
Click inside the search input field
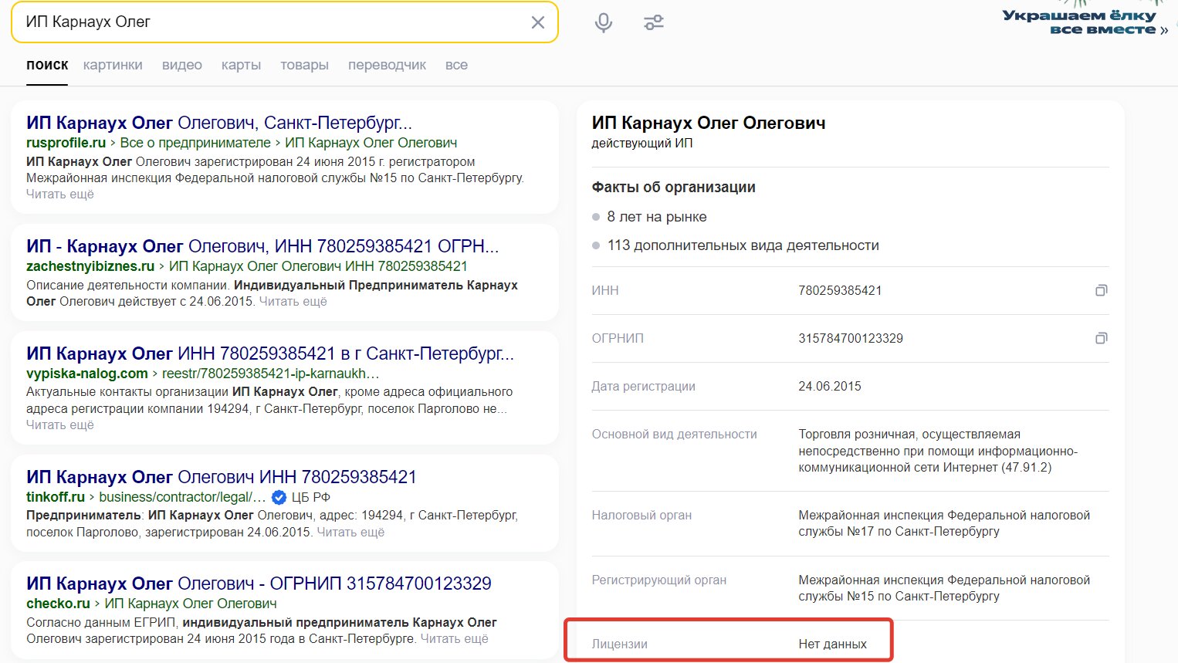tap(270, 22)
